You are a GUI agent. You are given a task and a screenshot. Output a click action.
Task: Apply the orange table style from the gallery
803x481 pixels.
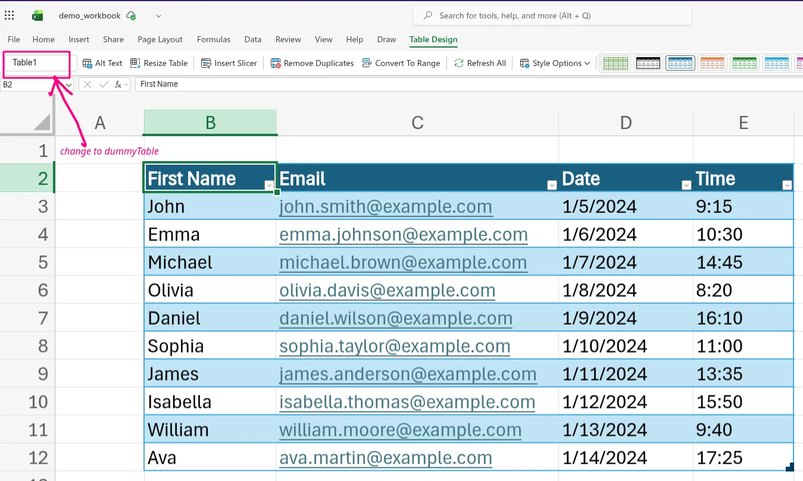713,62
